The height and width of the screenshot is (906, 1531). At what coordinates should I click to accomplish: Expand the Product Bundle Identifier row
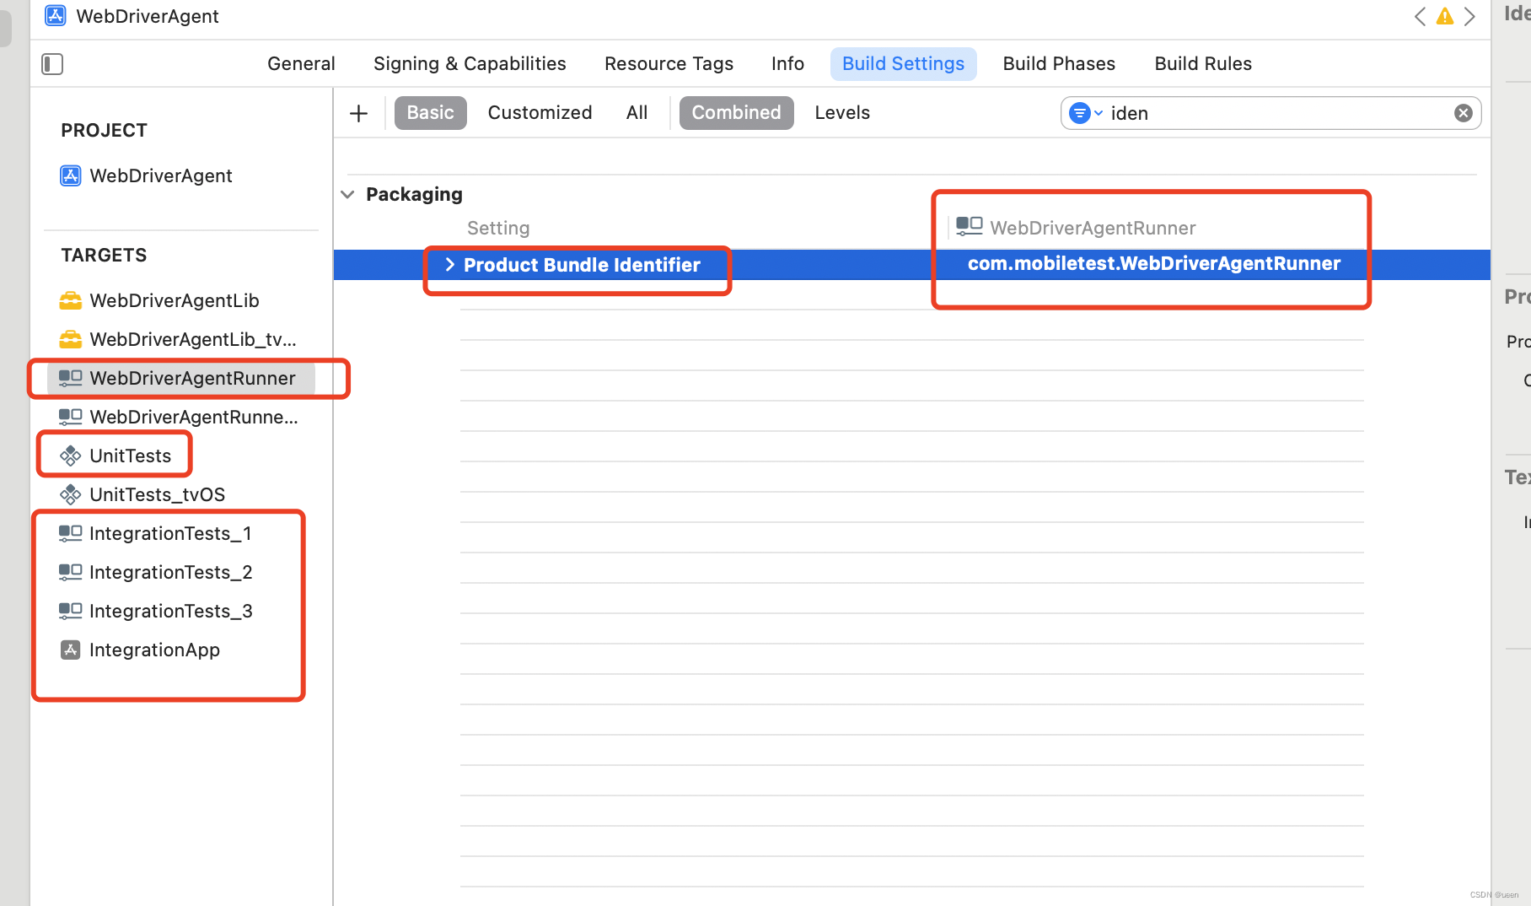(450, 264)
